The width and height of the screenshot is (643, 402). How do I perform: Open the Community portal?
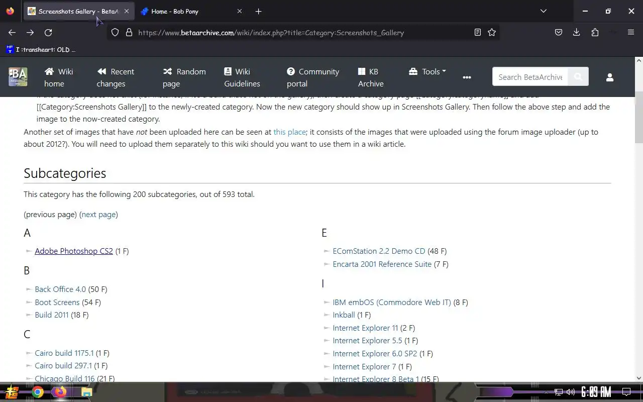point(313,77)
